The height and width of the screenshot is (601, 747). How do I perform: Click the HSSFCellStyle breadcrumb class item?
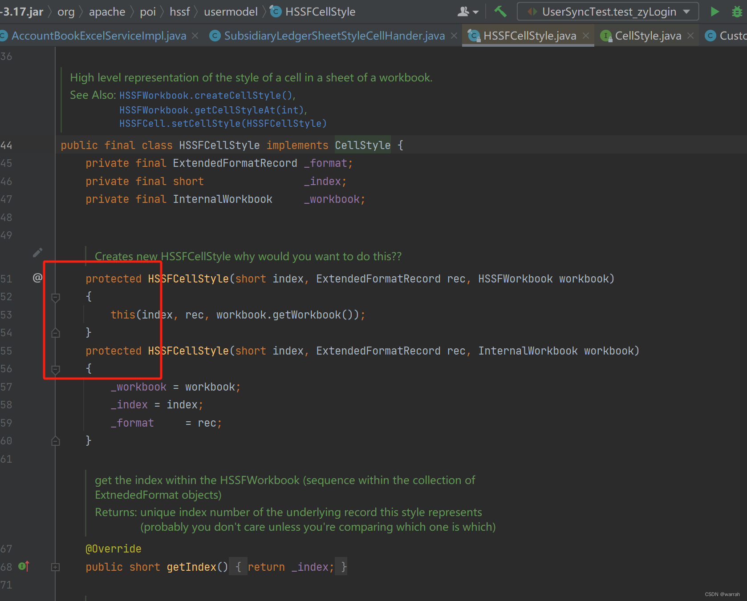tap(313, 12)
